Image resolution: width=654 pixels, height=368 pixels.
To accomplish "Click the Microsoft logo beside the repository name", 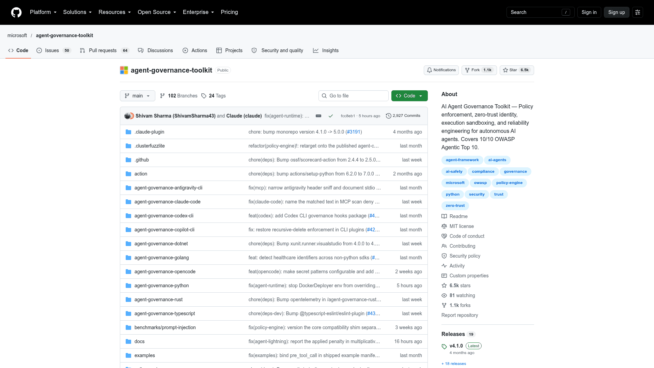I will point(124,70).
